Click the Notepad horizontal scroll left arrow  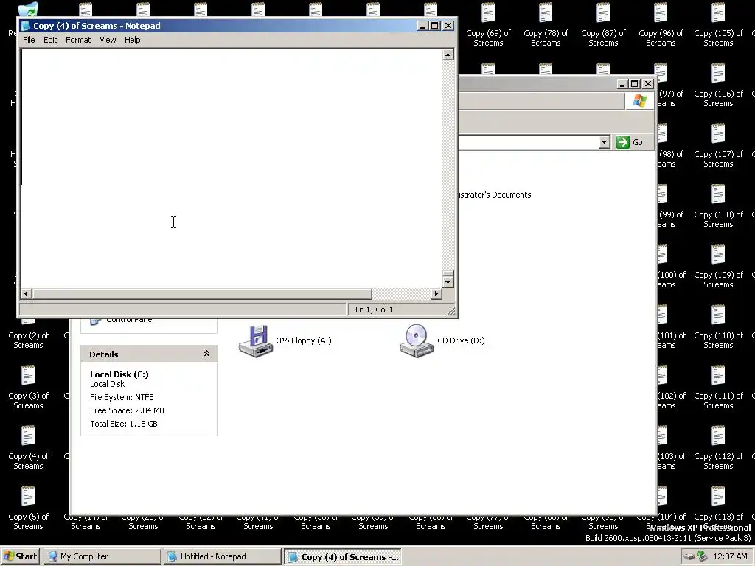pyautogui.click(x=27, y=293)
